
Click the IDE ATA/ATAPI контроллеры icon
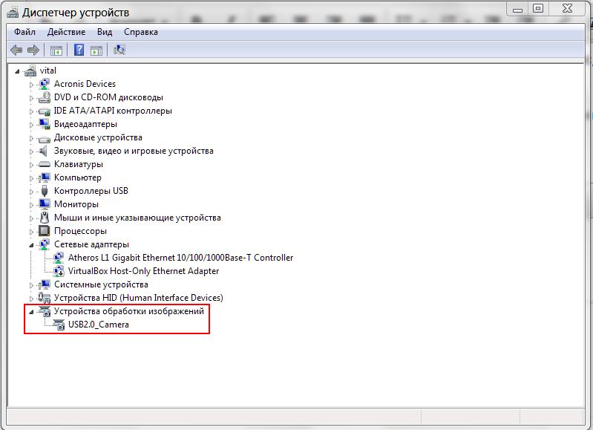point(45,111)
